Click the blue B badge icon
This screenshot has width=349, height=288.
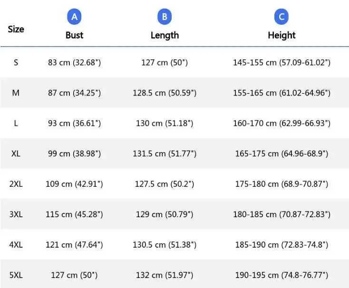click(165, 18)
